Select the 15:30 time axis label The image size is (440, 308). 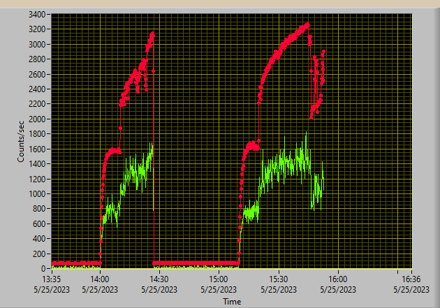[279, 279]
